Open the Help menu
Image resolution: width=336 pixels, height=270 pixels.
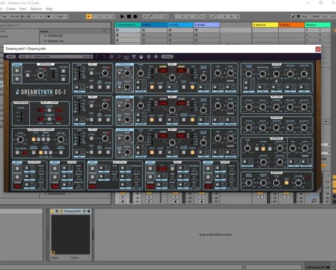pos(49,9)
